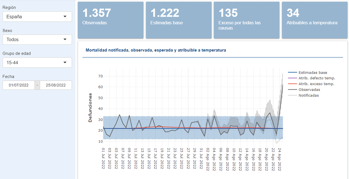Select the 34 Atribuibles a temperatura card
The image size is (349, 179).
coord(315,20)
